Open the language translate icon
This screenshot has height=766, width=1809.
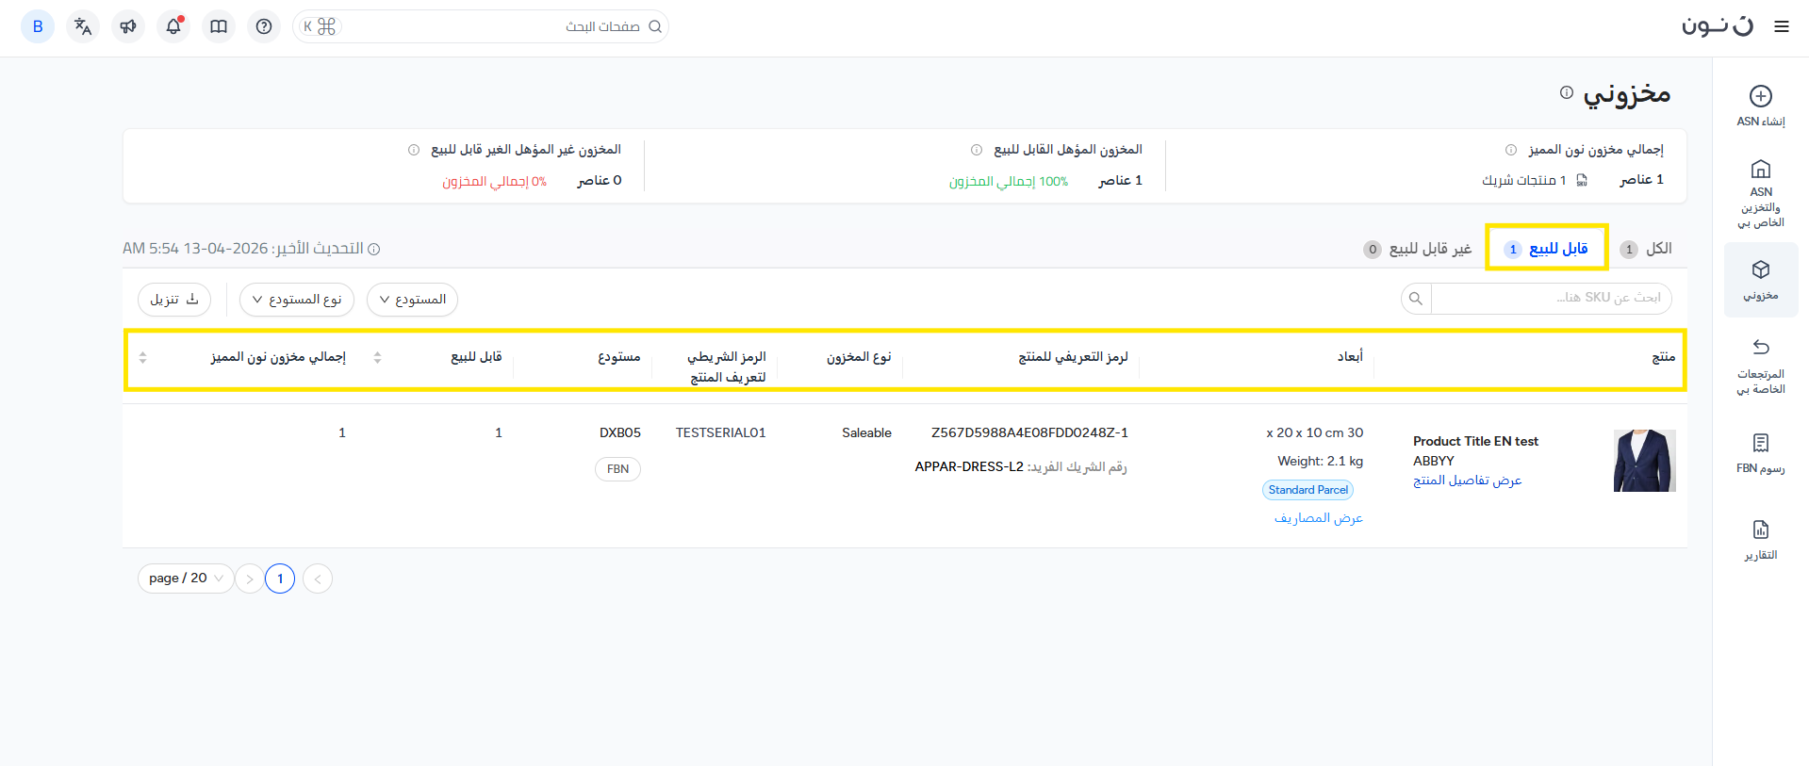click(83, 26)
